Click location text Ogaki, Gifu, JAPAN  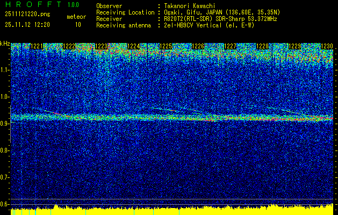(x=193, y=12)
